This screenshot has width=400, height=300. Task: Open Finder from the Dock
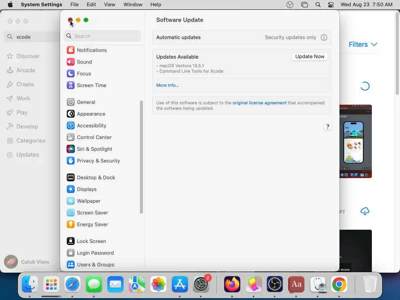[x=30, y=284]
